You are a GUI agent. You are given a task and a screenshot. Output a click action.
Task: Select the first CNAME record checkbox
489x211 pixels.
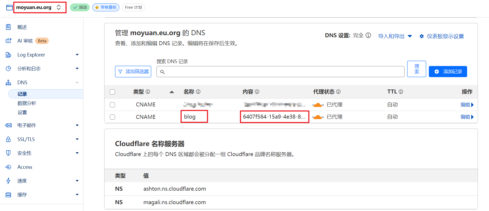click(x=112, y=105)
